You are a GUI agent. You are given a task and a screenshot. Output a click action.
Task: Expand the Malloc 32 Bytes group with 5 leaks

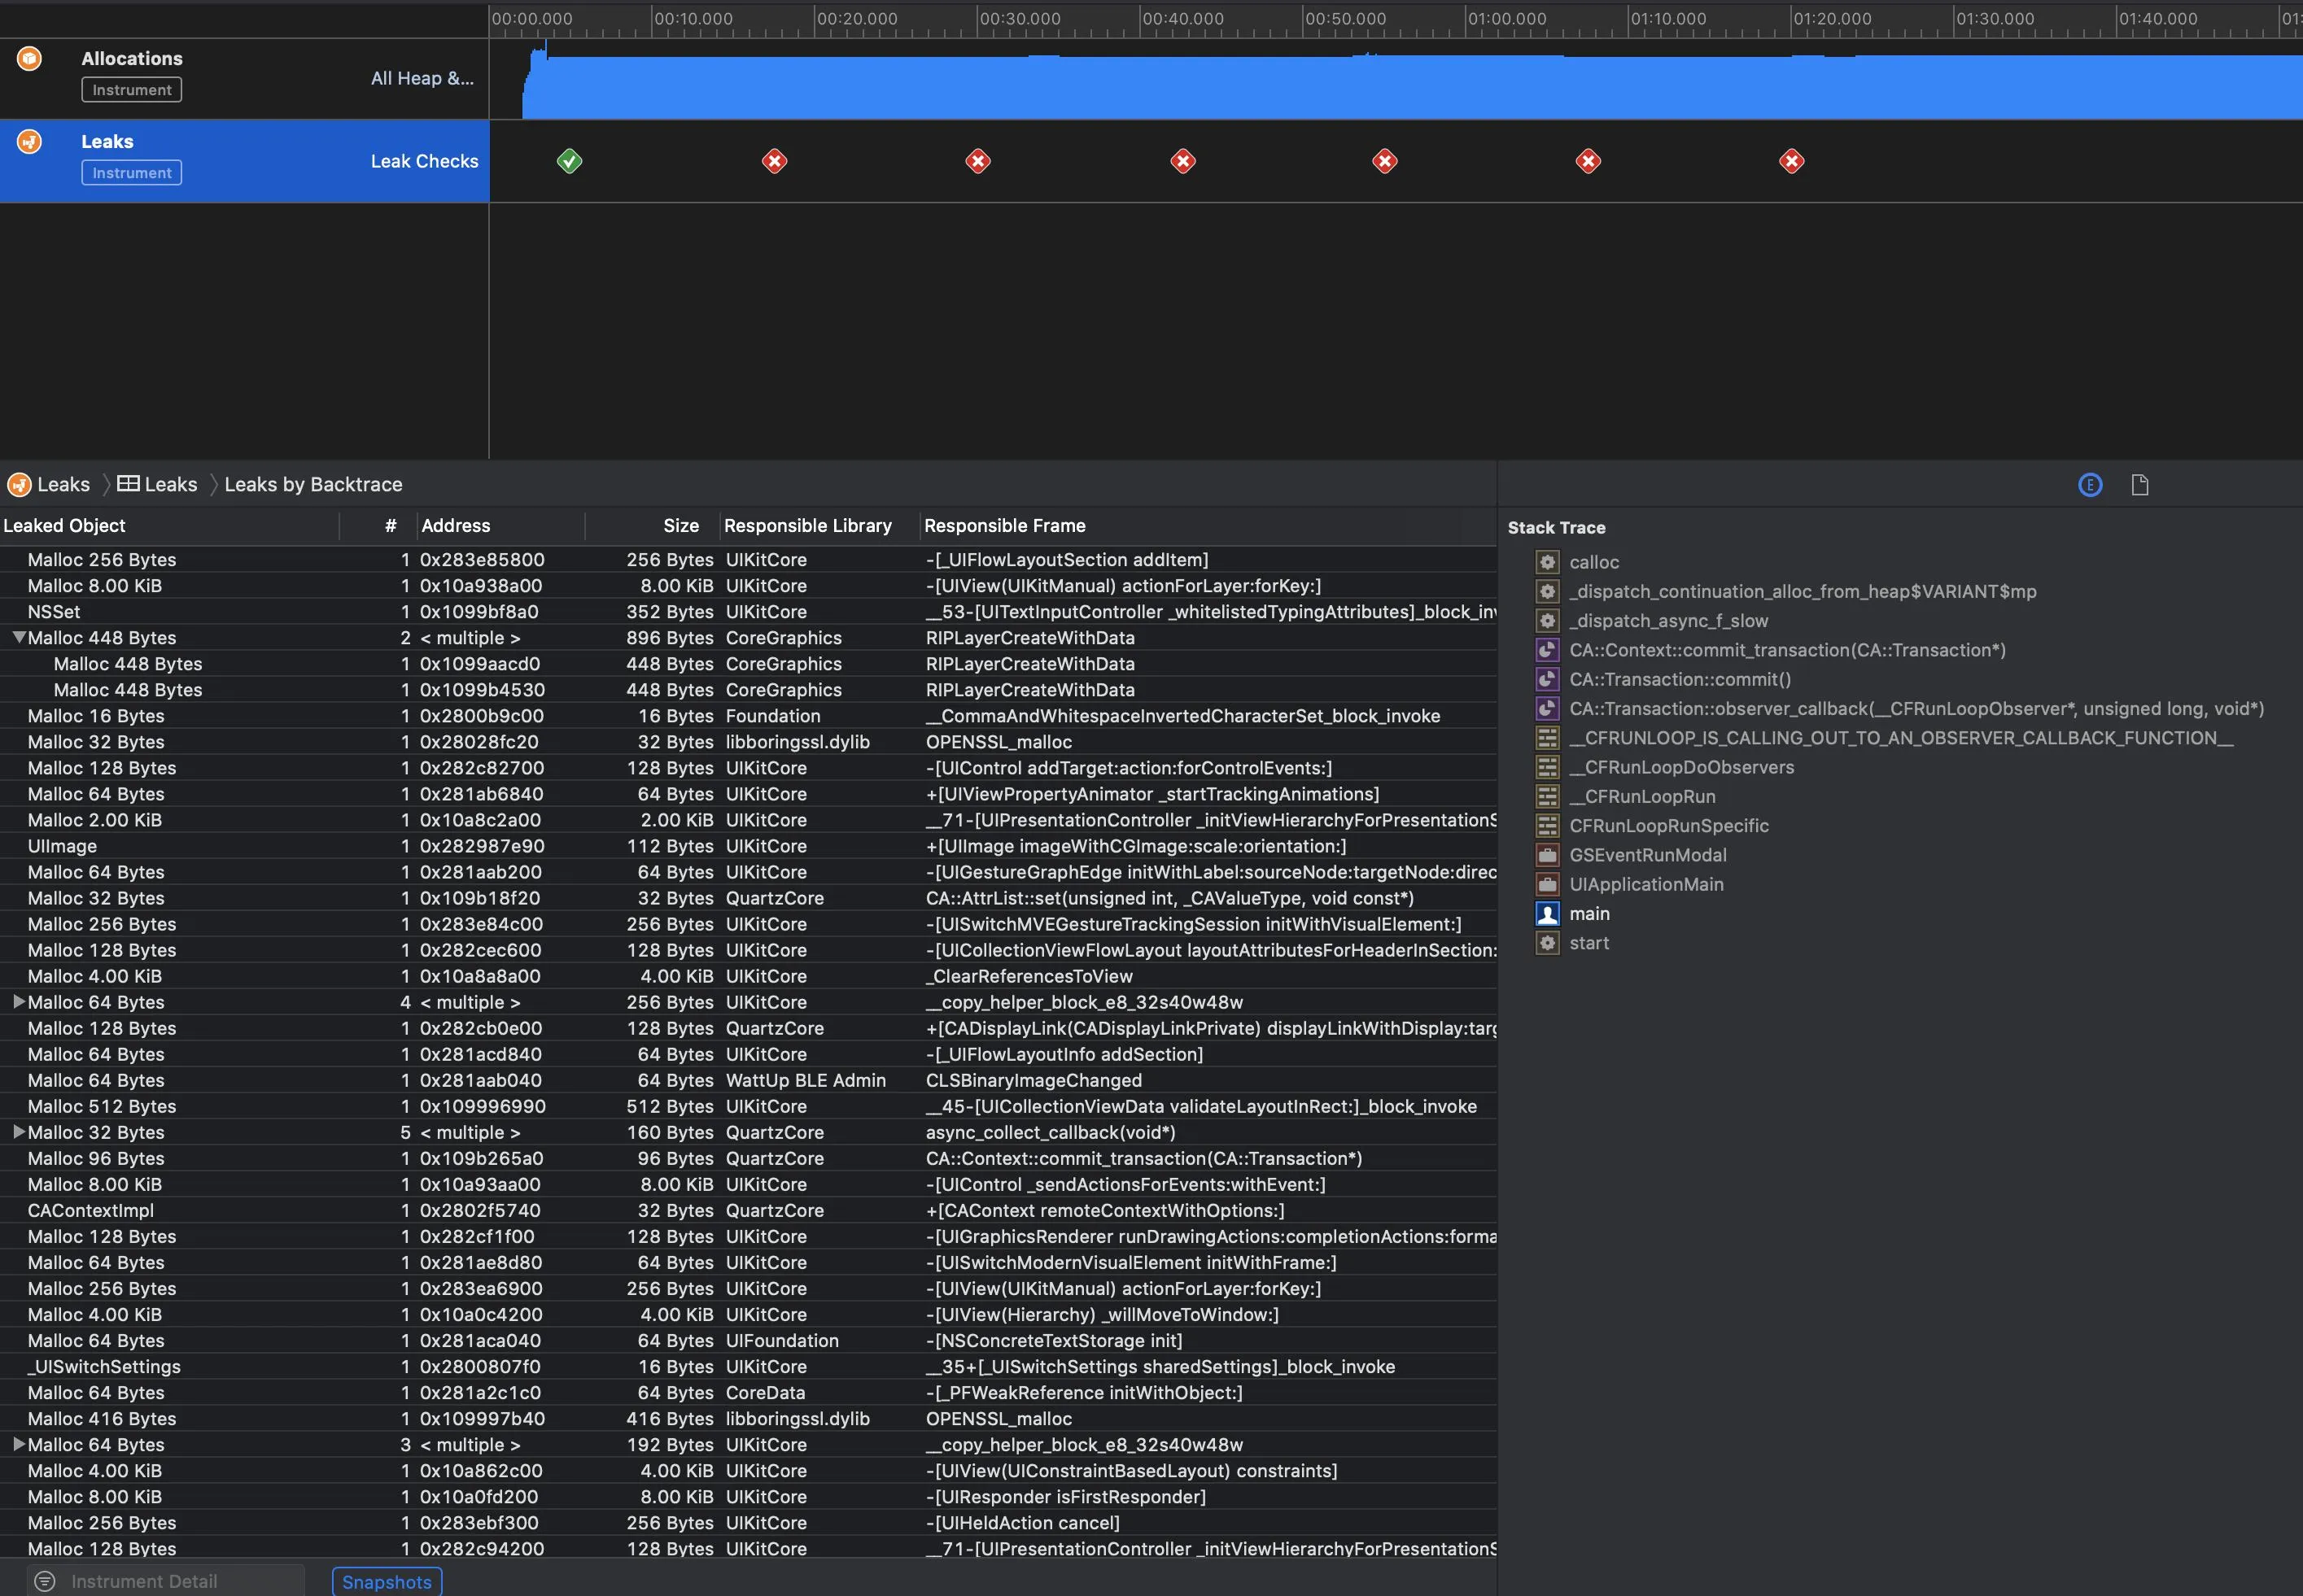18,1132
